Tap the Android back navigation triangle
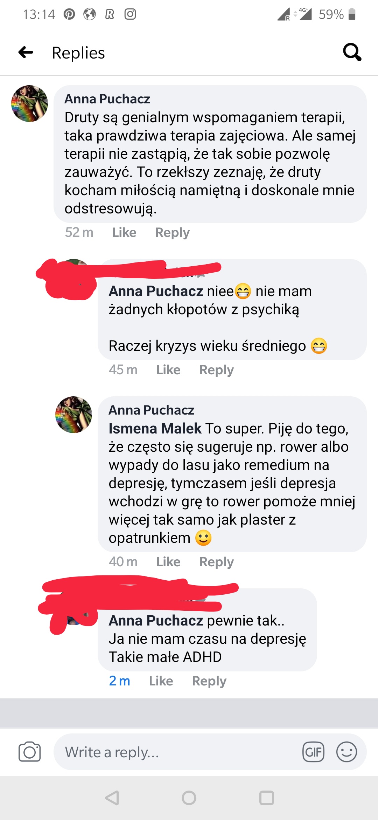378x820 pixels. pos(112,798)
